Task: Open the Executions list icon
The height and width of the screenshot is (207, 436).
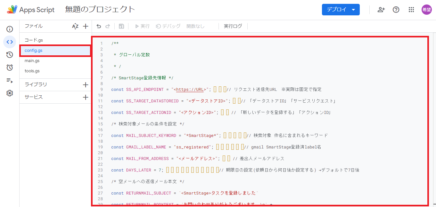Action: coord(10,80)
